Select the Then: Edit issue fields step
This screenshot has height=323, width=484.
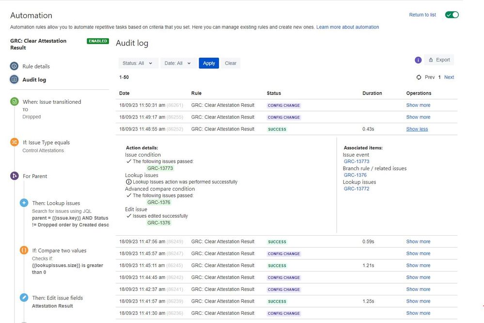(x=58, y=298)
